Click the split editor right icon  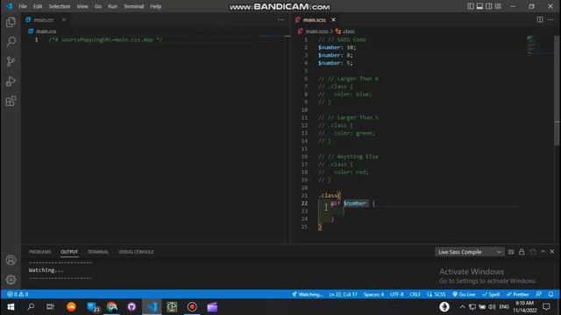[540, 19]
